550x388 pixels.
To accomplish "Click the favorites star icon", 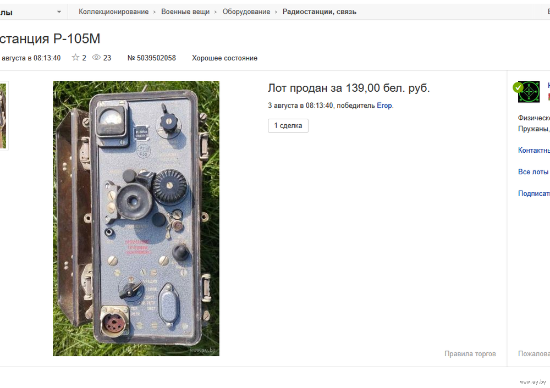I will [x=75, y=58].
